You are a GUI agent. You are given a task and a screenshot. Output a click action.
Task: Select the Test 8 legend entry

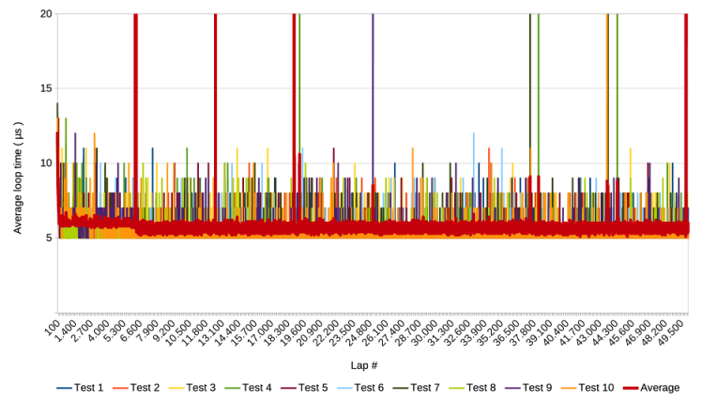click(x=482, y=388)
